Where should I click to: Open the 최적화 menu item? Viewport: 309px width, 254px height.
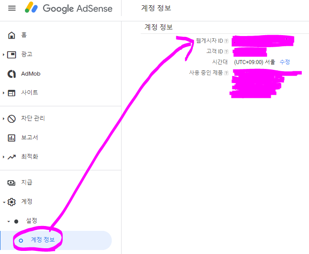click(29, 157)
